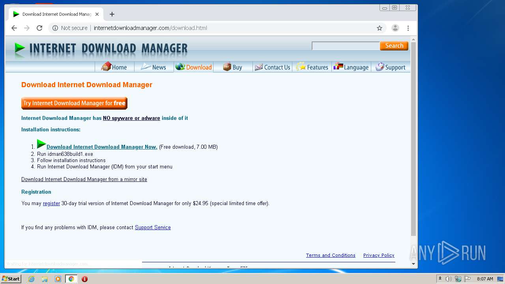Open the Windows Start button
Screen dimensions: 505x284
[11, 279]
